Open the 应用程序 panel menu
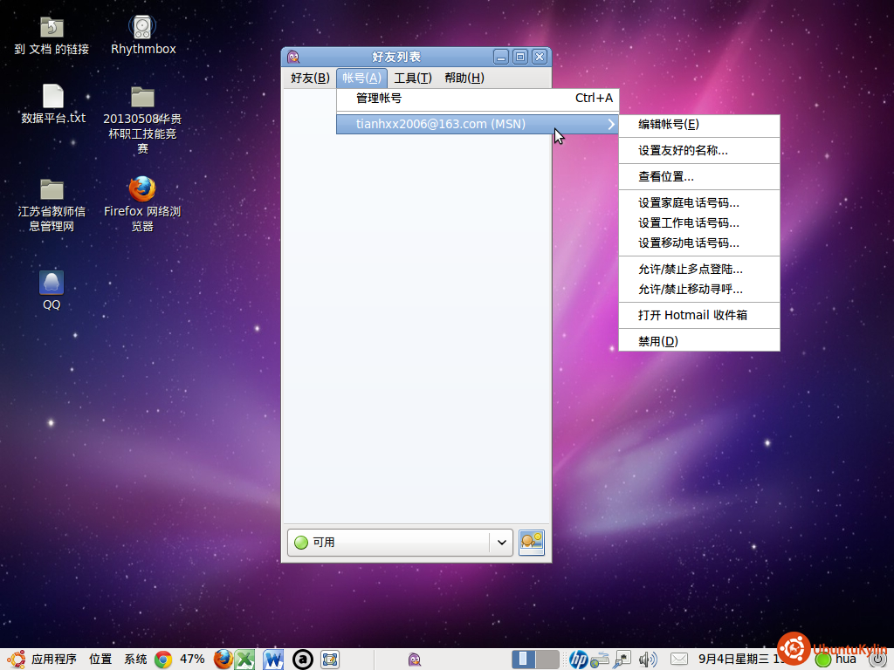Screen dimensions: 894x670 [53, 660]
